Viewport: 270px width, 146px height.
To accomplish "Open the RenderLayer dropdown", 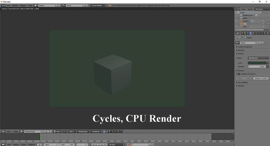I will coord(84,132).
